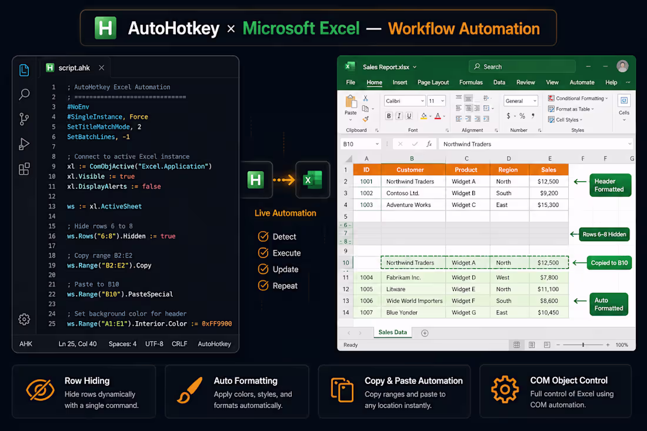Viewport: 647px width, 431px height.
Task: Close the script.ahk editor tab
Action: [102, 68]
